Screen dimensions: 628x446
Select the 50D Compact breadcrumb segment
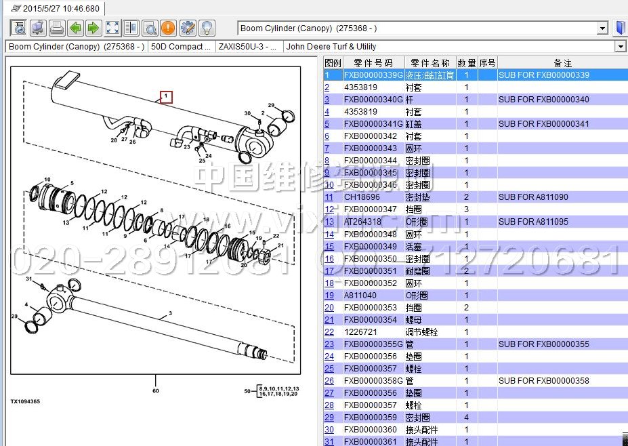click(181, 47)
